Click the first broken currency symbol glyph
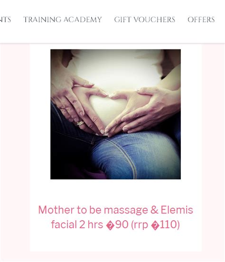The height and width of the screenshot is (262, 225). [x=110, y=226]
